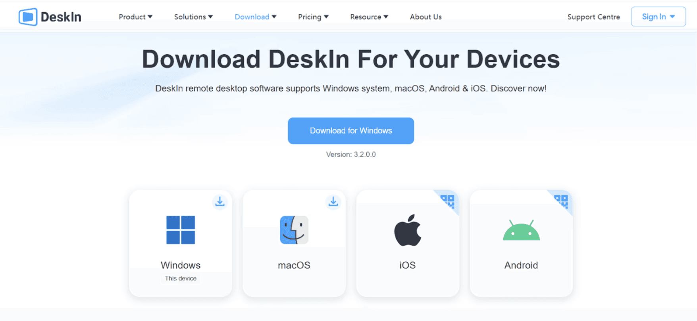Select the Apple iOS logo icon
The height and width of the screenshot is (321, 697).
(408, 230)
